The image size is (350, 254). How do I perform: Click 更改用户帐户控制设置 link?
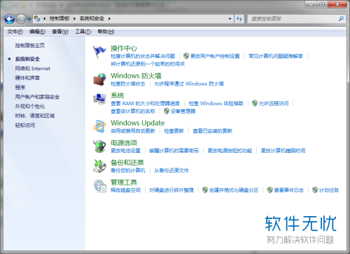click(215, 56)
